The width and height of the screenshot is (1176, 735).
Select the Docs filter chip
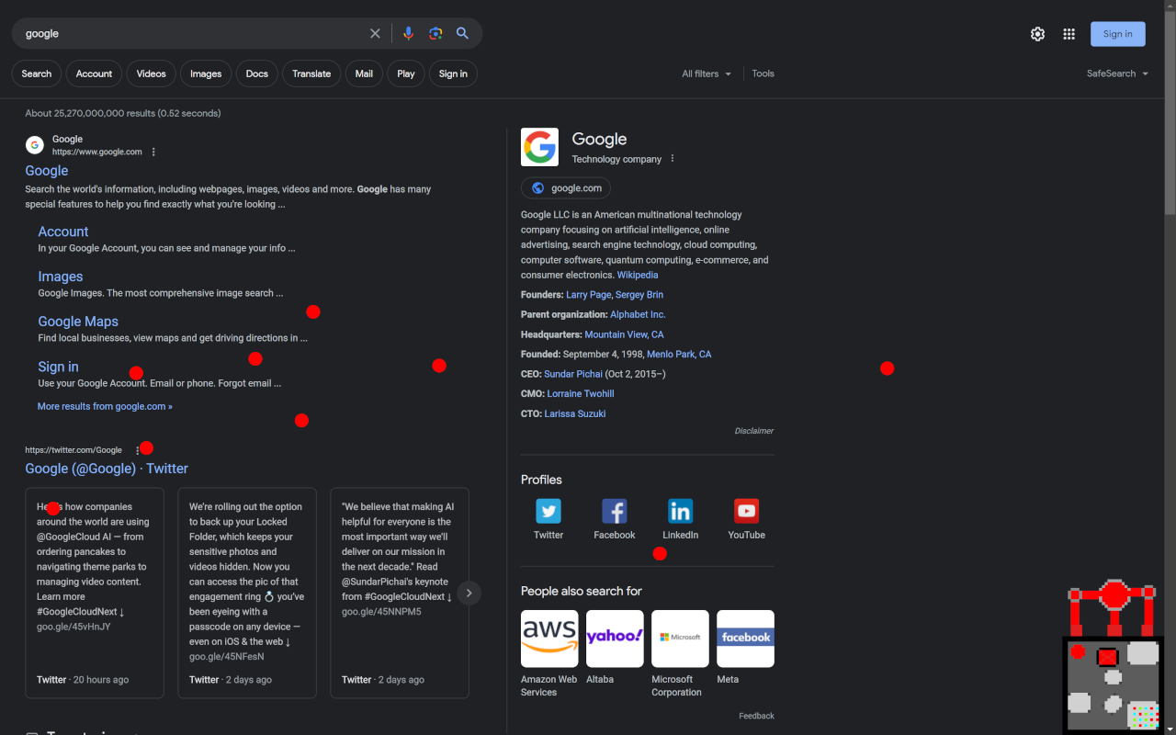(x=257, y=73)
